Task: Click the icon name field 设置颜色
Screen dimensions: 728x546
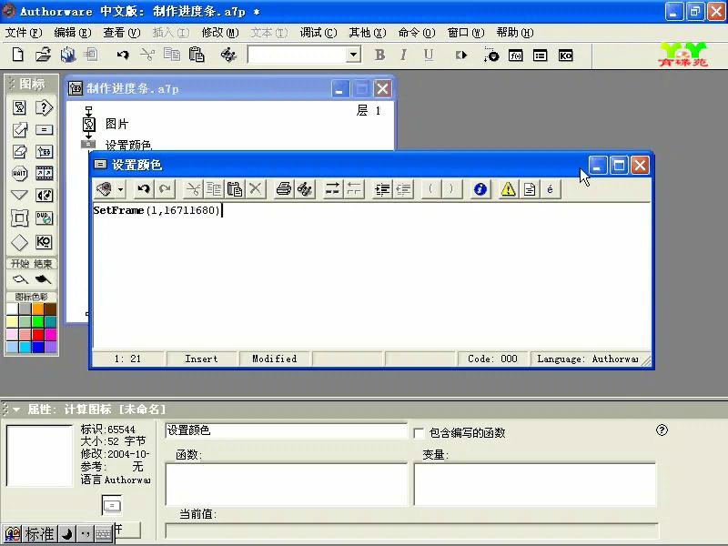Action: pyautogui.click(x=286, y=430)
